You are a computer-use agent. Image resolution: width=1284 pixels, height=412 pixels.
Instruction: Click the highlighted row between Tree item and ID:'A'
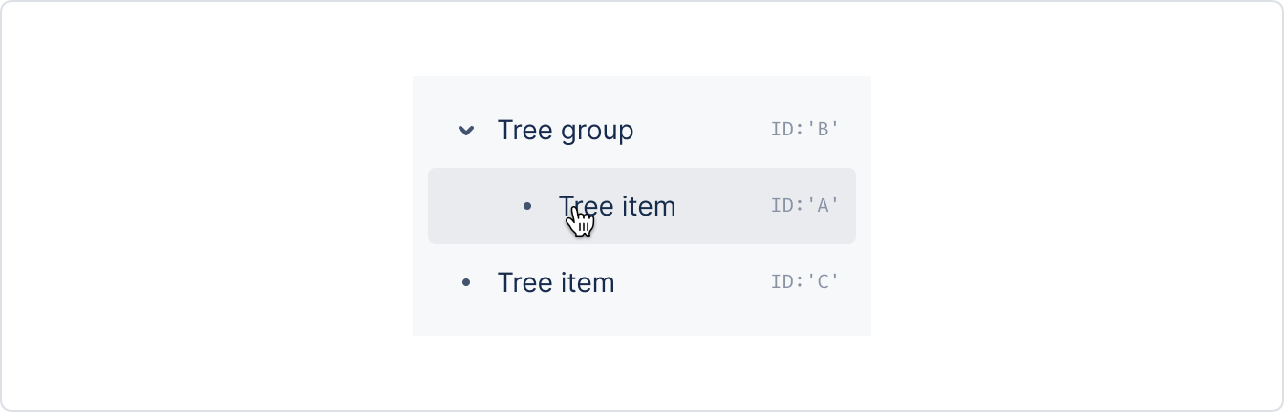(x=723, y=206)
